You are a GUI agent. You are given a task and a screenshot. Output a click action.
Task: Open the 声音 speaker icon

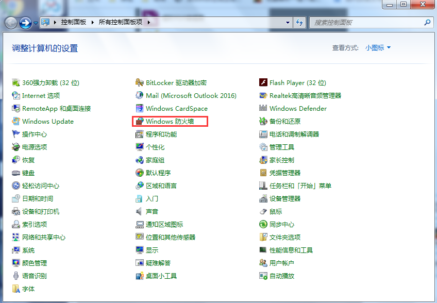coord(139,211)
